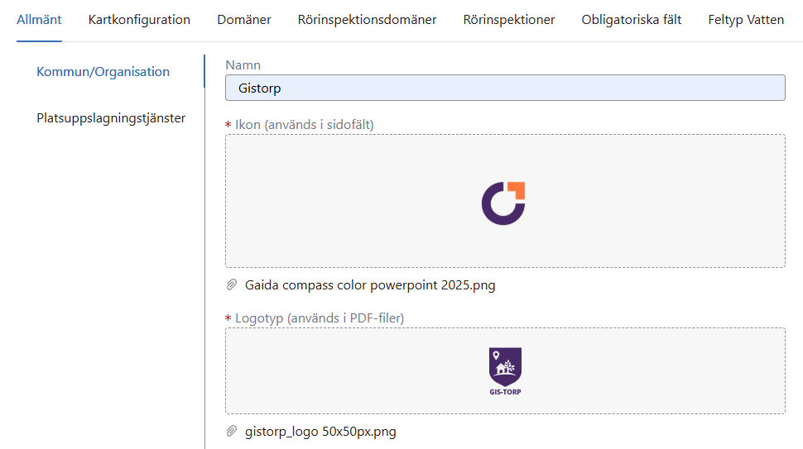Select the Rörinspektioner tab
The image size is (803, 449).
[509, 20]
